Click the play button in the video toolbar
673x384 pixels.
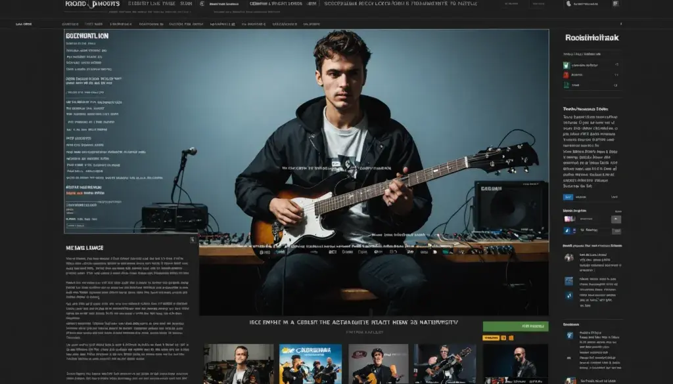261,251
